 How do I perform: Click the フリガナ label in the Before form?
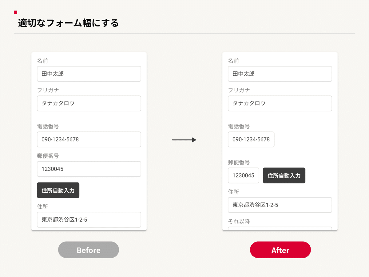click(x=48, y=90)
